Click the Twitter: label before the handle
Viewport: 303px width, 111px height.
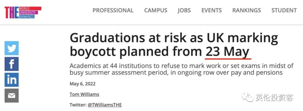(x=78, y=105)
